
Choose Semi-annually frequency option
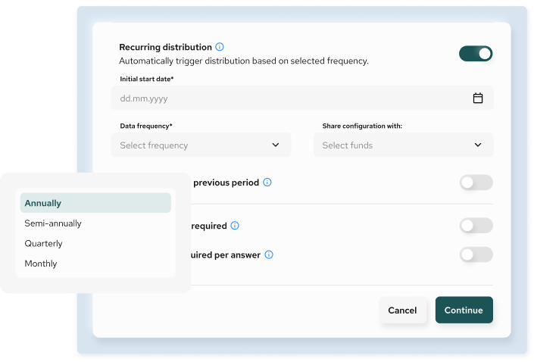[95, 223]
